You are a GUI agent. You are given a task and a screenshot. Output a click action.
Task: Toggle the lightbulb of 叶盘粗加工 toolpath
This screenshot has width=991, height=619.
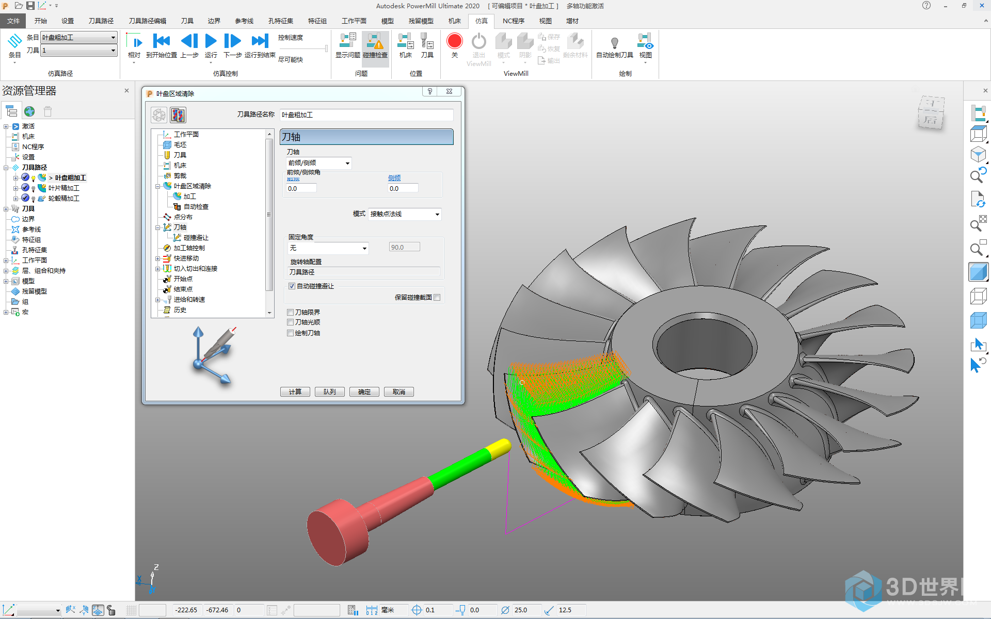pyautogui.click(x=34, y=178)
